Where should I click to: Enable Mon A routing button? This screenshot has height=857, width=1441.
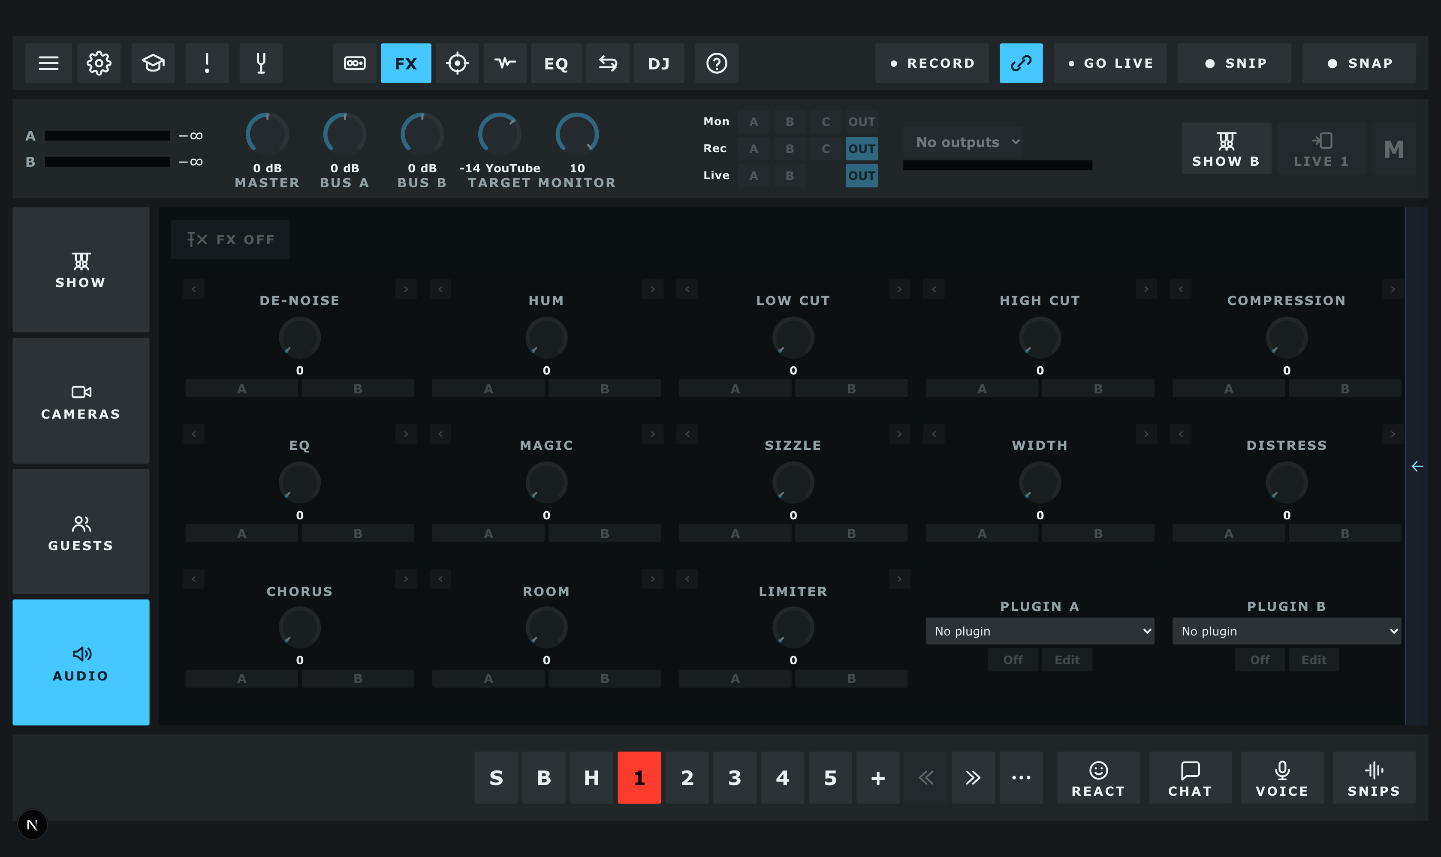(754, 122)
